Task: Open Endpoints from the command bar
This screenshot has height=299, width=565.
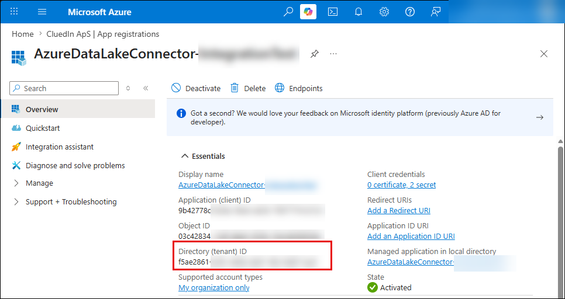Action: click(299, 88)
